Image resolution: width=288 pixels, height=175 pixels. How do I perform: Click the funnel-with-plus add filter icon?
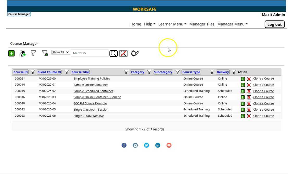pos(45,53)
